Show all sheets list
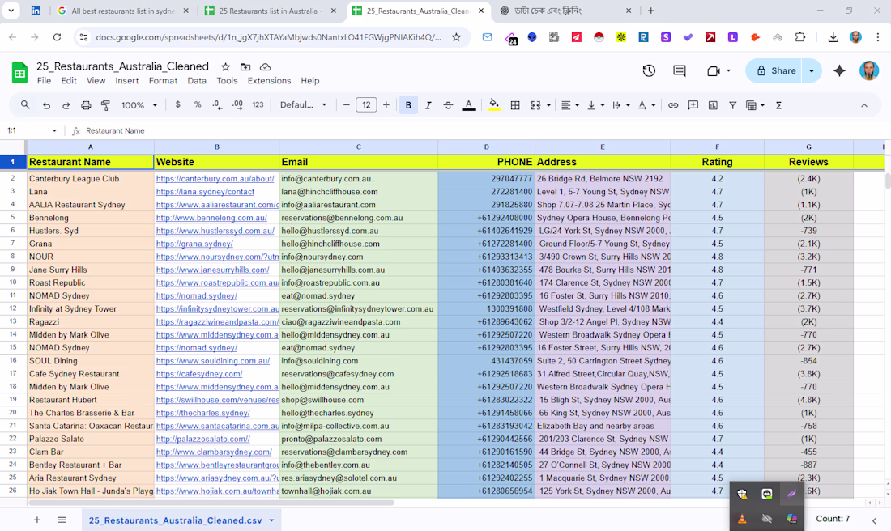 62,520
